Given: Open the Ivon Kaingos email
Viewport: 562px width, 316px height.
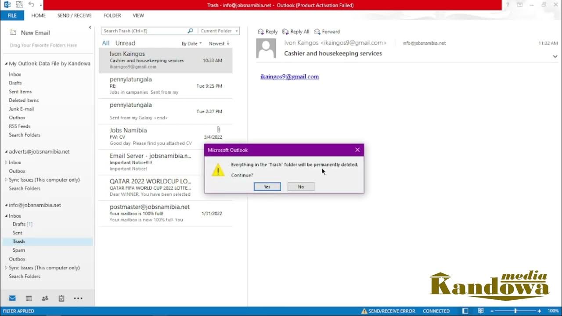Looking at the screenshot, I should pyautogui.click(x=166, y=60).
